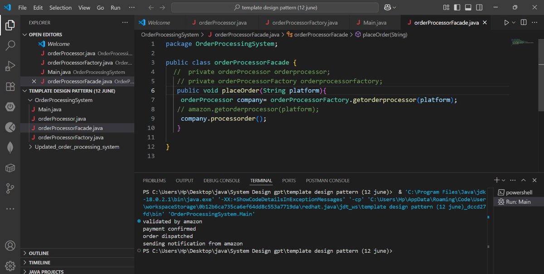Open the MongoDB leaf icon view
The height and width of the screenshot is (274, 544).
(10, 148)
